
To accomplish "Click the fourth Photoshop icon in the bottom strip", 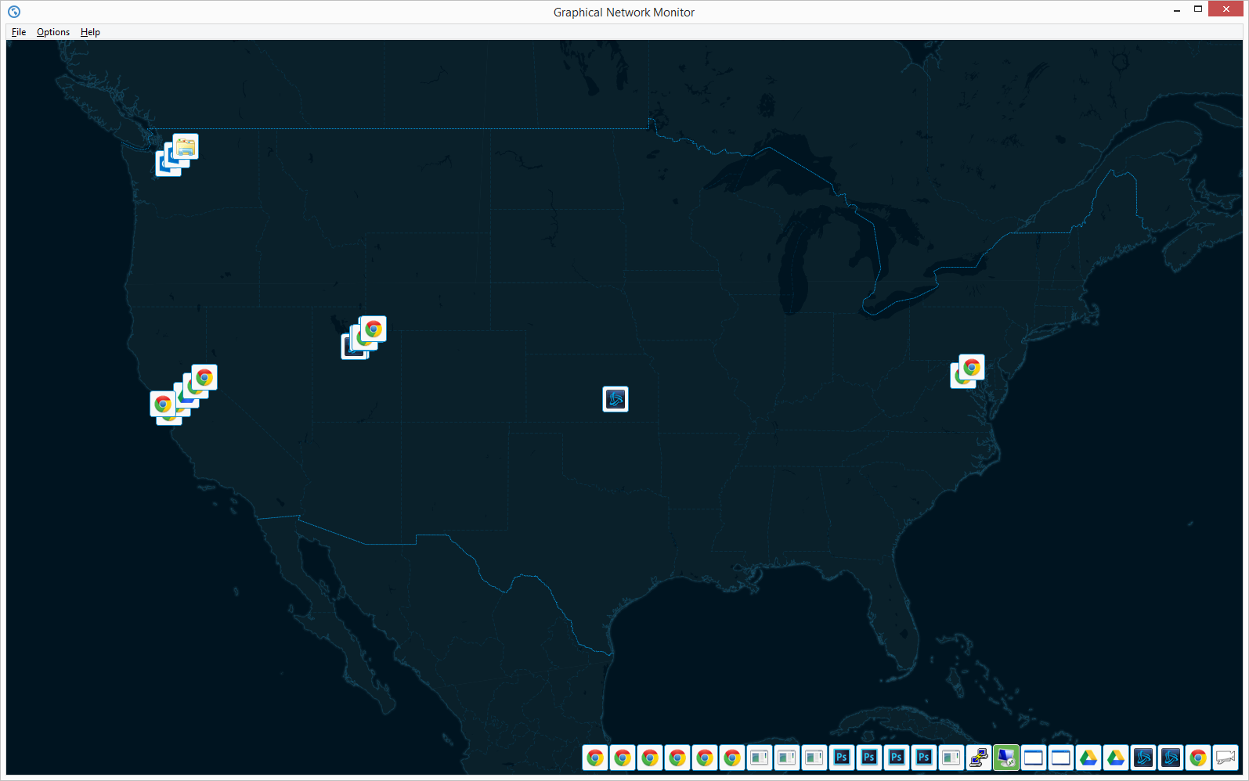I will click(x=924, y=758).
